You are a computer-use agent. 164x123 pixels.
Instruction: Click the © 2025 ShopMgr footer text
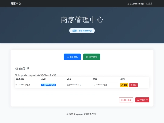click(82, 114)
